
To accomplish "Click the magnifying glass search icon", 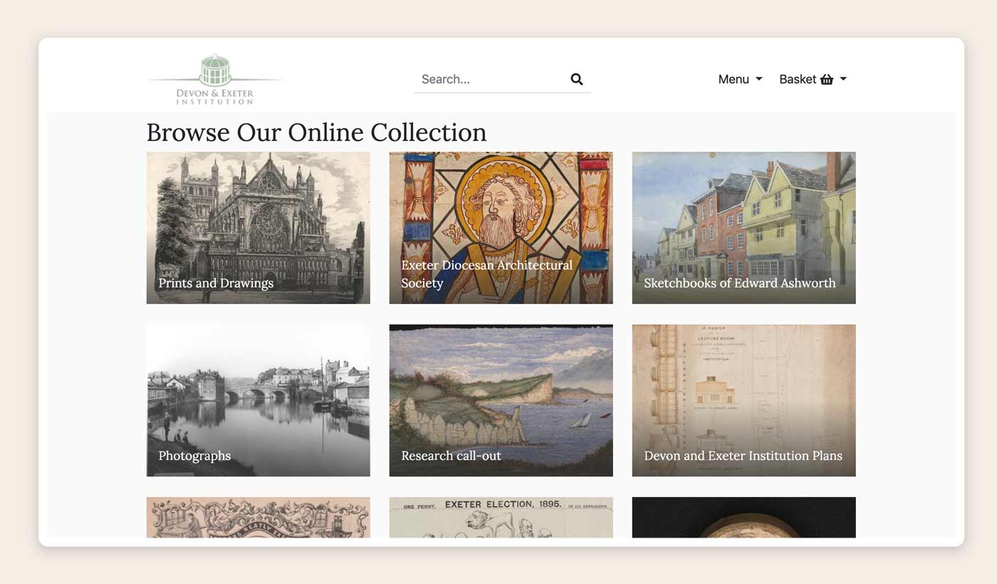I will pyautogui.click(x=577, y=79).
